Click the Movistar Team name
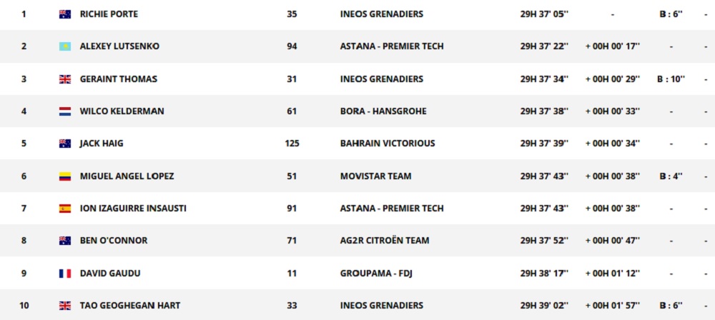715x320 pixels. coord(376,176)
